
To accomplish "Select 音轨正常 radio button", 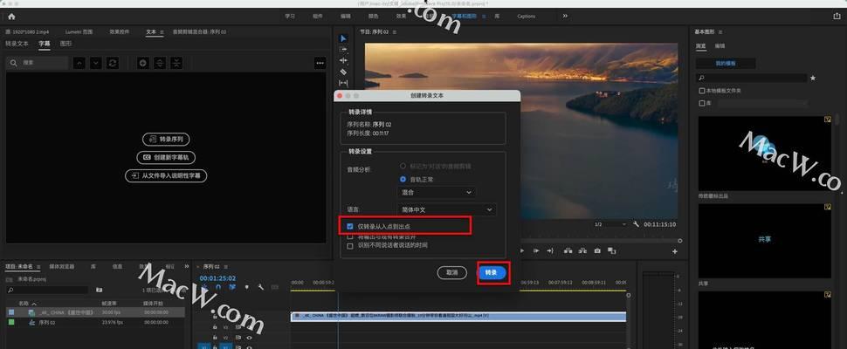I will pyautogui.click(x=403, y=179).
